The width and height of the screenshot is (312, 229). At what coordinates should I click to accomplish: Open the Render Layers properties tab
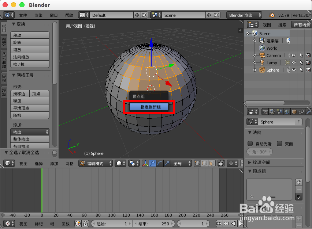[272, 112]
